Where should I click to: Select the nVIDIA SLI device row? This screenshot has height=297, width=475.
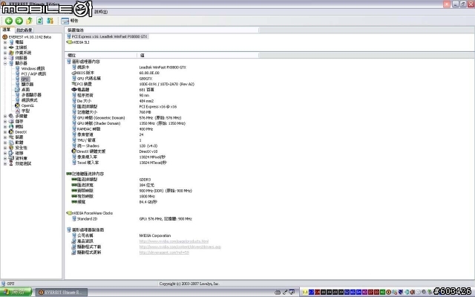(x=78, y=42)
